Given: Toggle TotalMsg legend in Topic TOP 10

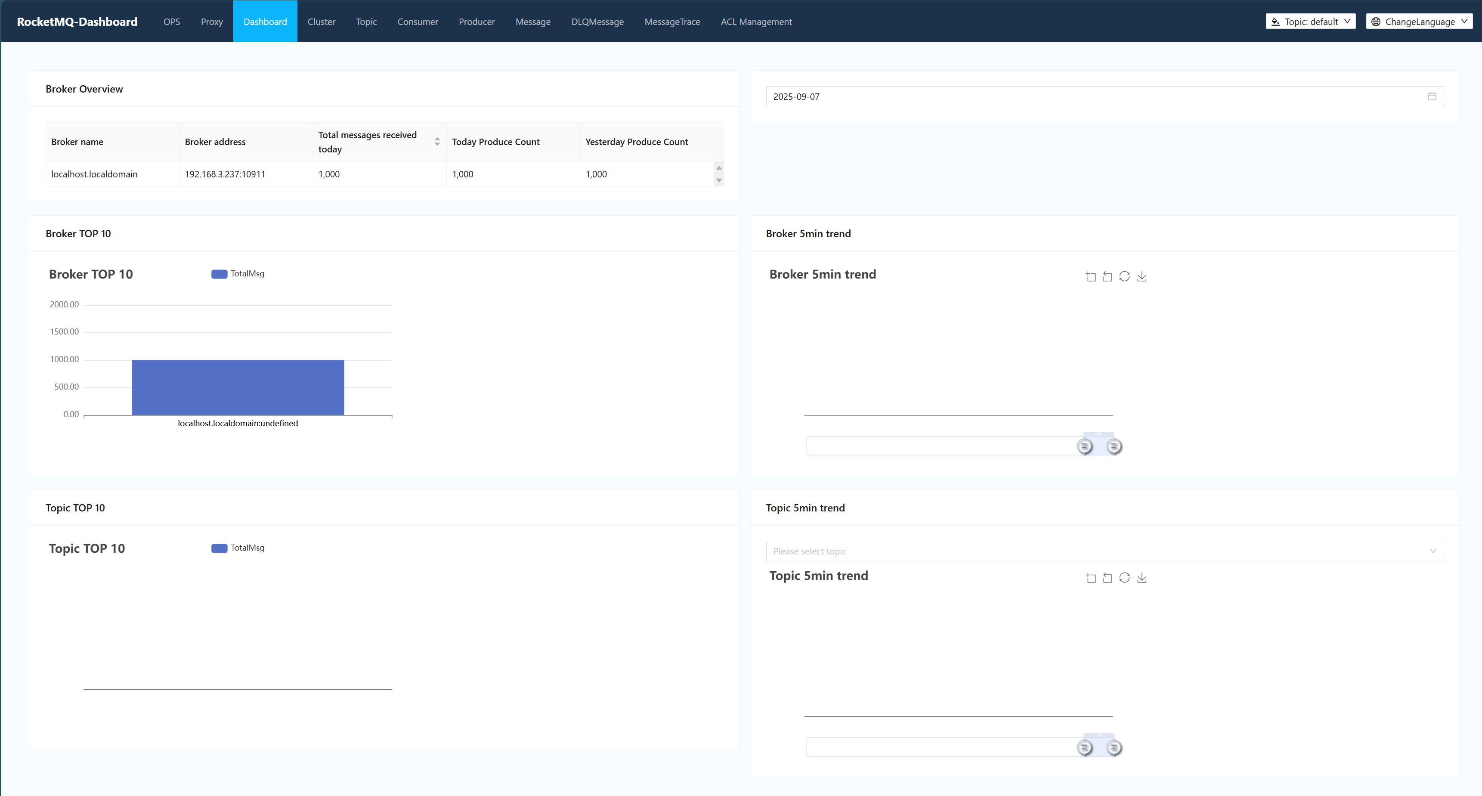Looking at the screenshot, I should [238, 548].
